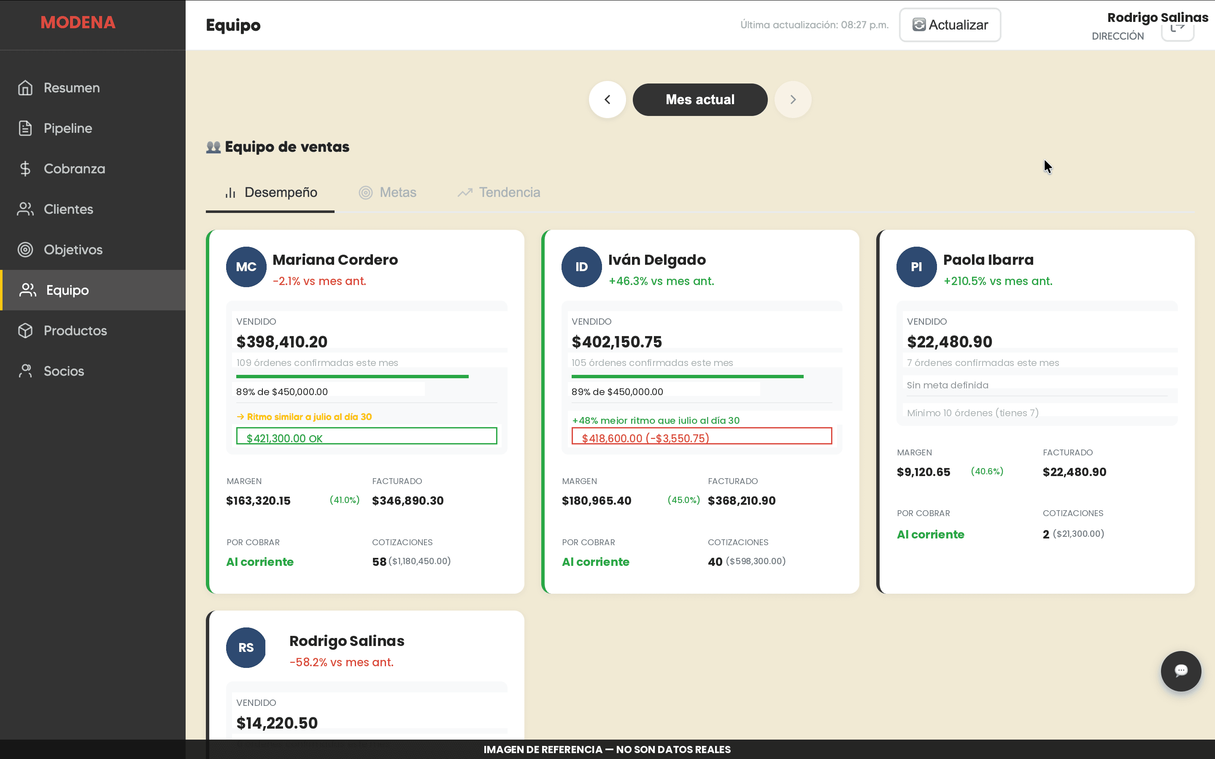Click Iván's facturado $368,210.90
The height and width of the screenshot is (759, 1215).
[x=742, y=501]
